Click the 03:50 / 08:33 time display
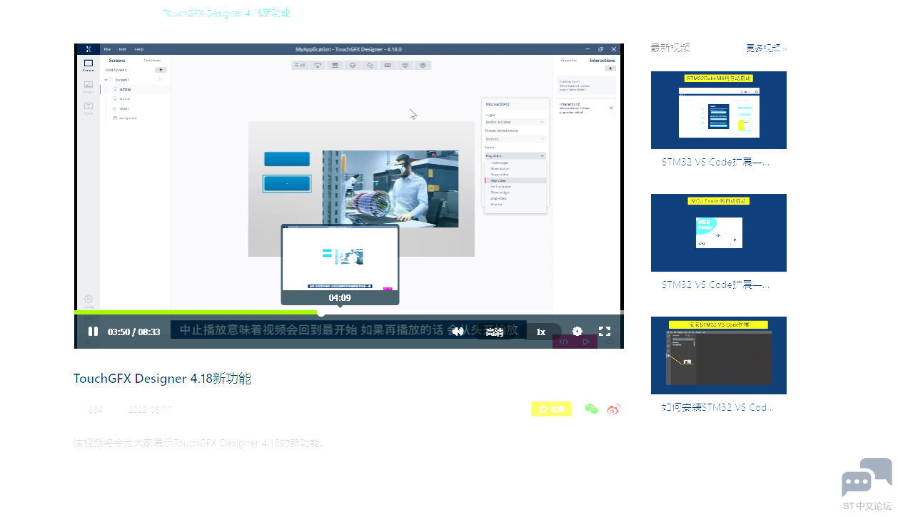898x517 pixels. click(133, 332)
